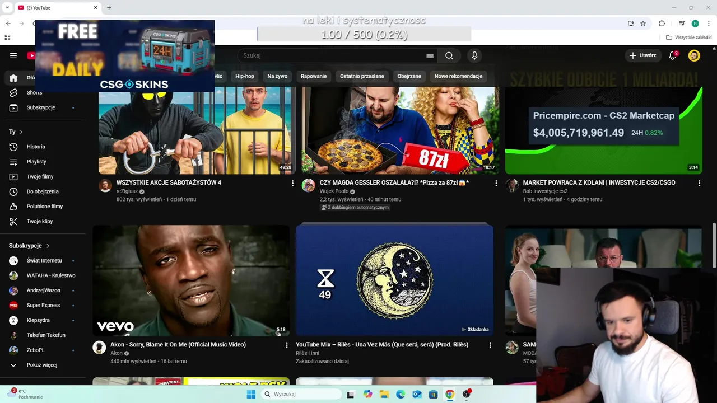Open the YouTube hamburger guide menu
This screenshot has height=403, width=717.
click(13, 55)
